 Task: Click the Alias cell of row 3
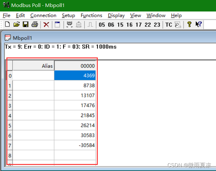(34, 105)
